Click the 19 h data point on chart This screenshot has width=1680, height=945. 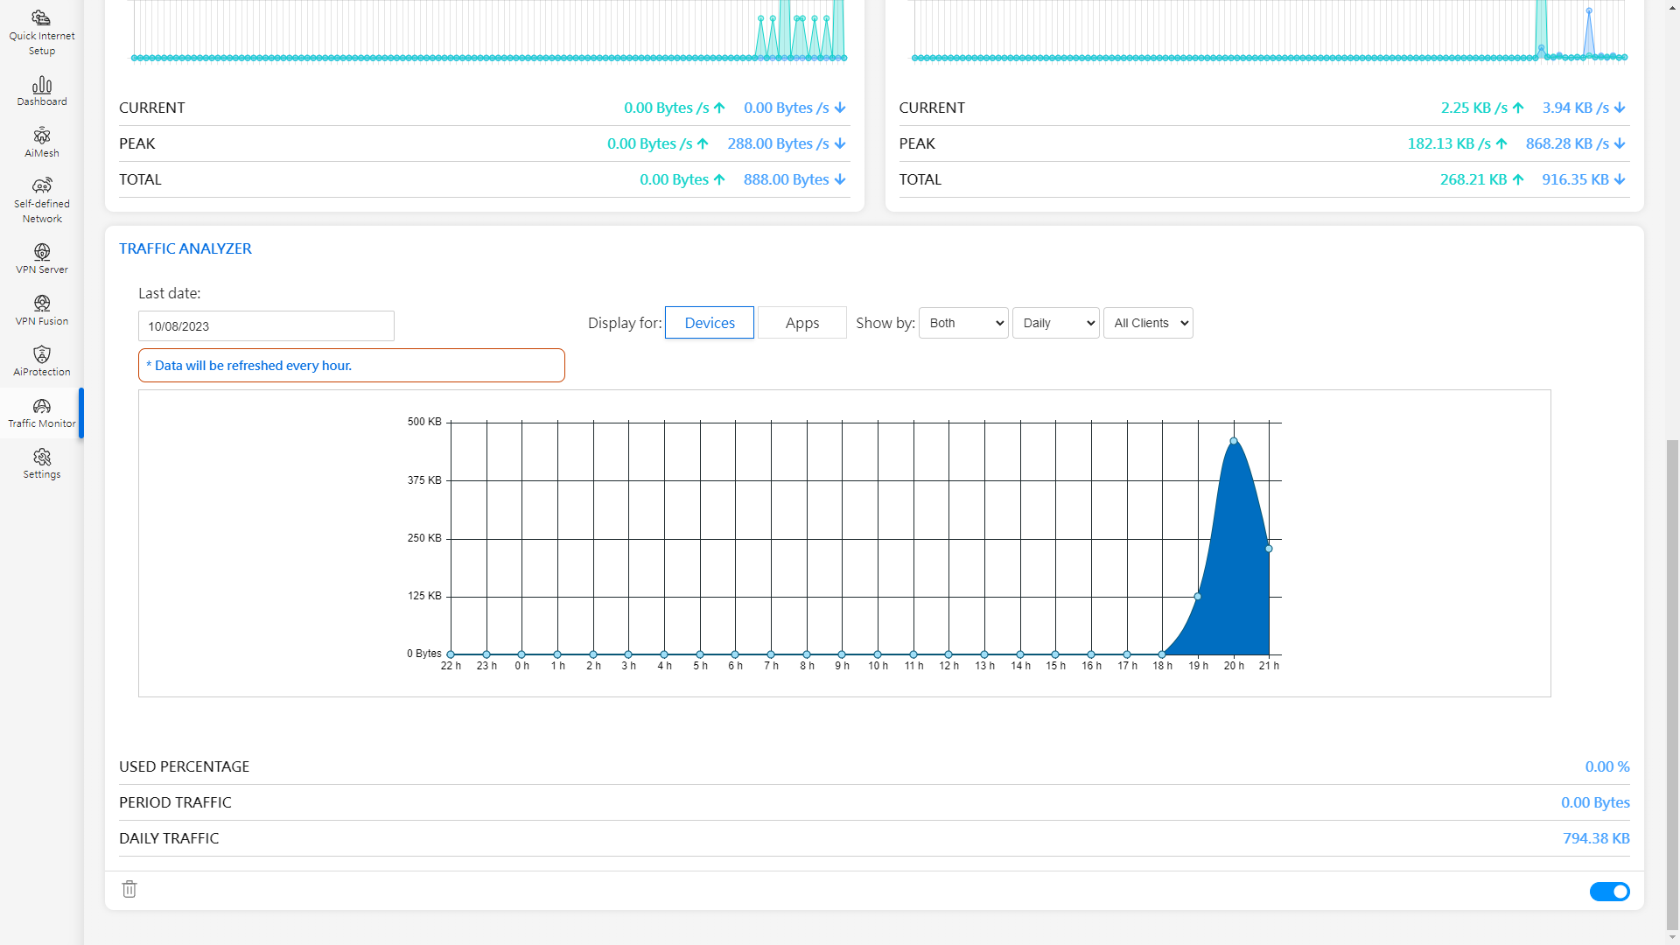tap(1198, 597)
